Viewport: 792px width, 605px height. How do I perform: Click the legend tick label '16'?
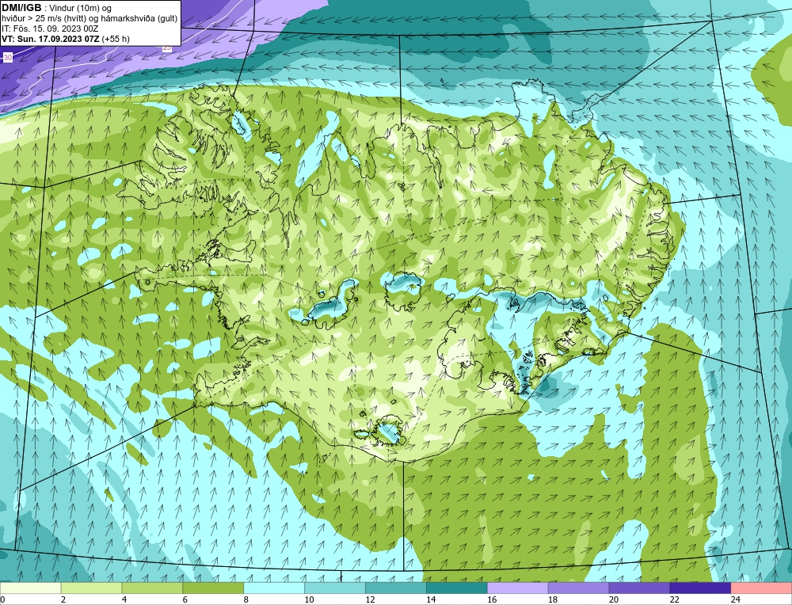492,600
